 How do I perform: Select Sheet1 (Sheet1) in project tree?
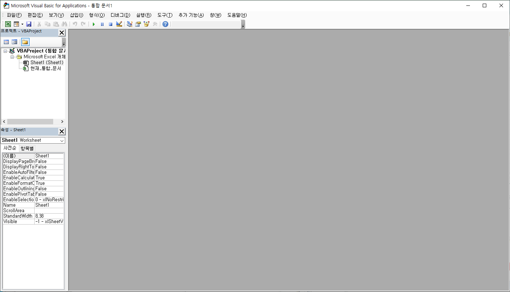coord(47,63)
